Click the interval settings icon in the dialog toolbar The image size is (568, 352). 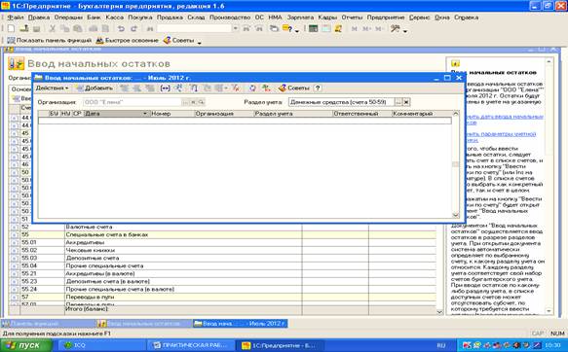point(166,88)
